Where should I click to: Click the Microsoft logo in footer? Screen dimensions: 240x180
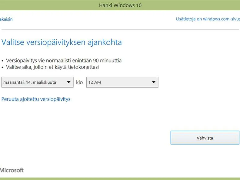(12, 170)
